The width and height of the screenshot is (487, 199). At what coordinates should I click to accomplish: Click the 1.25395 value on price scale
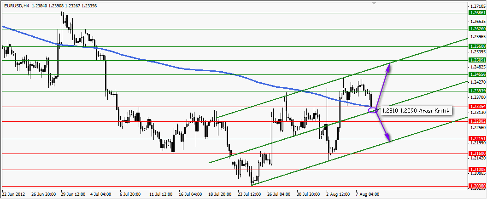click(478, 52)
